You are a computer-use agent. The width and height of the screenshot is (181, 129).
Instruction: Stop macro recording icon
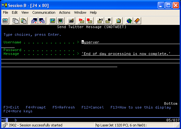click(90, 21)
